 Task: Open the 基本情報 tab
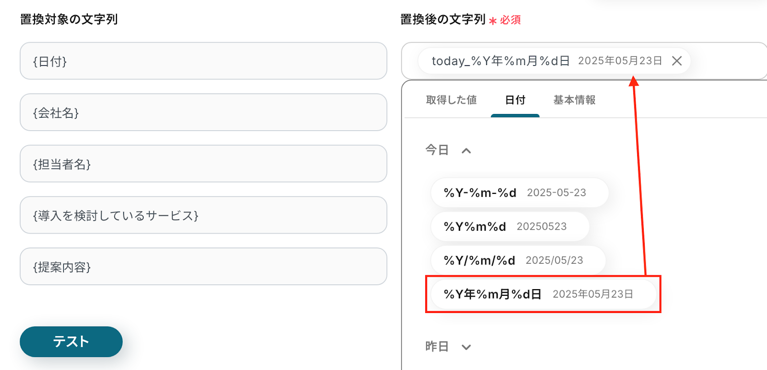pyautogui.click(x=574, y=100)
